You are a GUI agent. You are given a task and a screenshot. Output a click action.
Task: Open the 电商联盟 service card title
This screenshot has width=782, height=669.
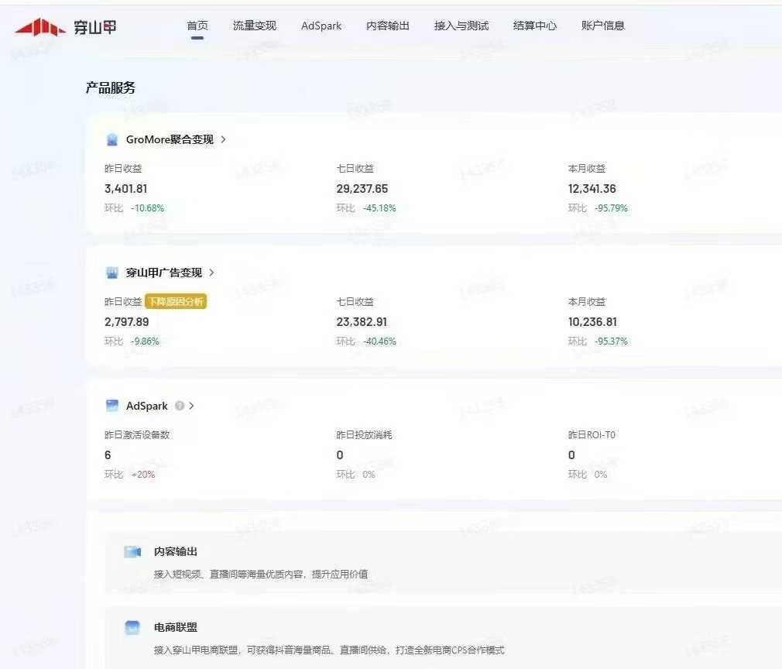pyautogui.click(x=176, y=627)
